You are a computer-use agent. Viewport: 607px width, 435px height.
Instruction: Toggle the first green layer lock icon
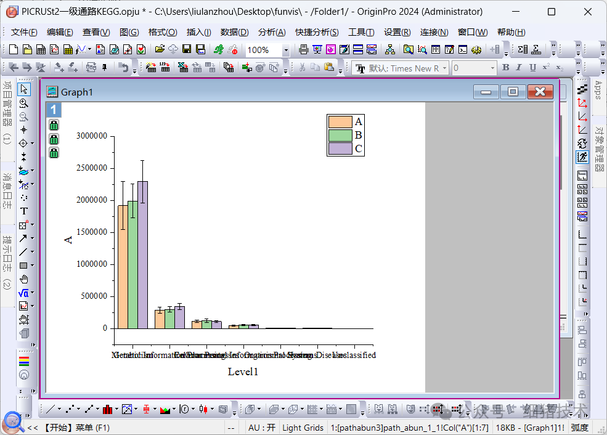(x=54, y=125)
